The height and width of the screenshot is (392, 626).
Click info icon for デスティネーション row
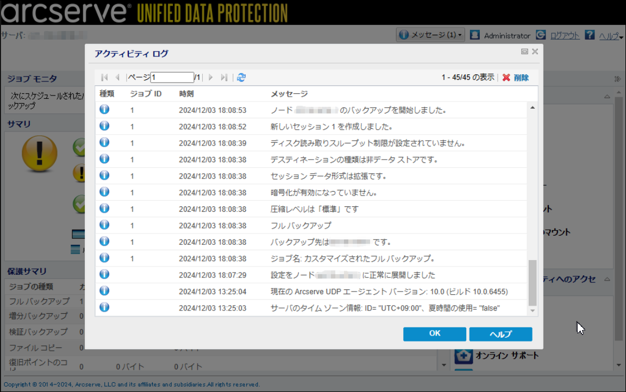coord(104,159)
